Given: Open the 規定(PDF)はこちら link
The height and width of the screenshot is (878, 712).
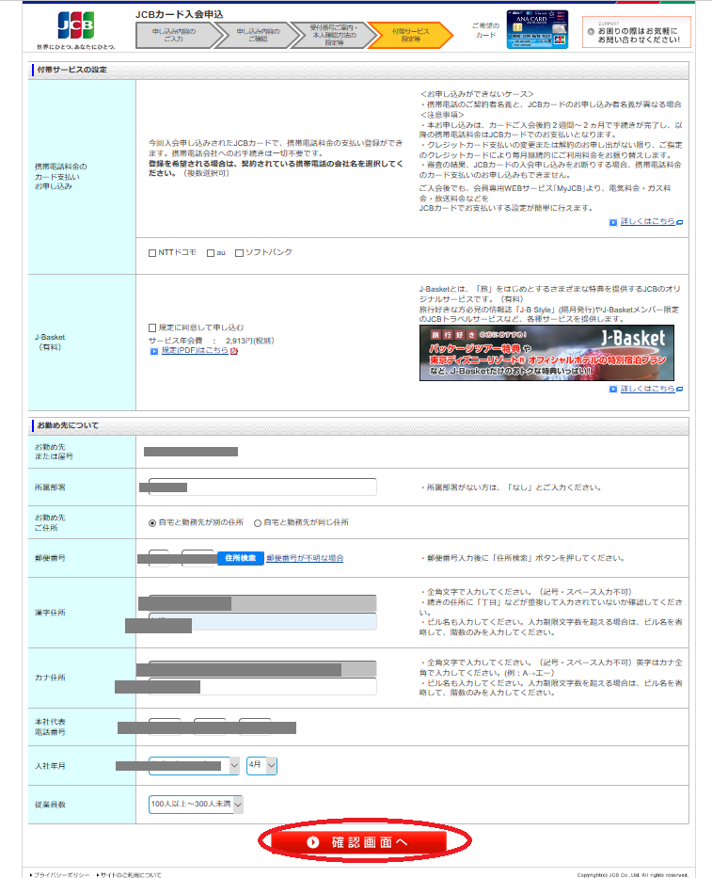Looking at the screenshot, I should (195, 350).
